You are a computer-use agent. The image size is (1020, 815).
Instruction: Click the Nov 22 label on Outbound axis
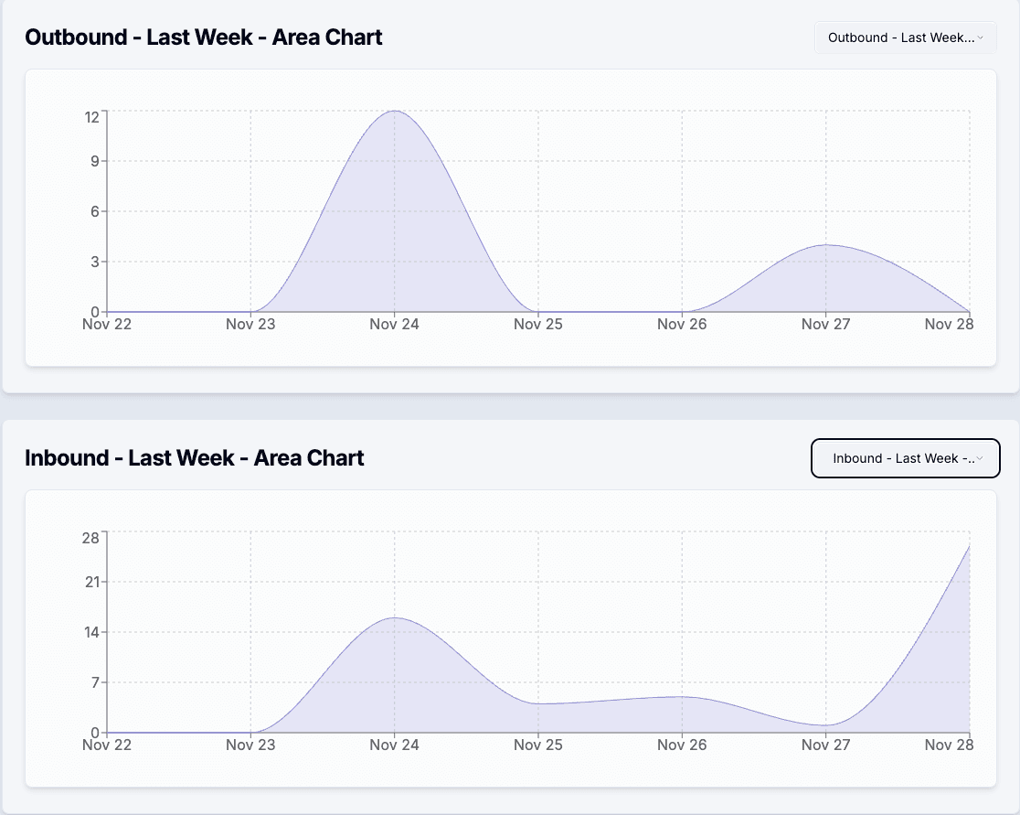(x=107, y=324)
